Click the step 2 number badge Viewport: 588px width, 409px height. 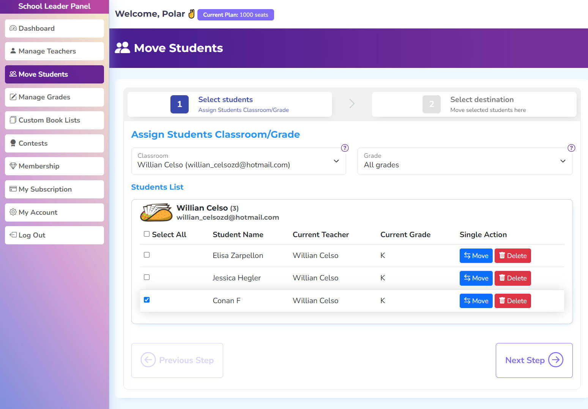[431, 104]
